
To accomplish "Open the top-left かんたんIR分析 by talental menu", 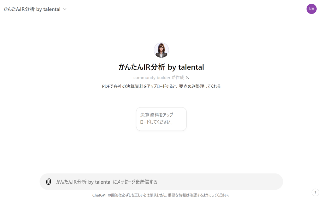I will tap(32, 9).
